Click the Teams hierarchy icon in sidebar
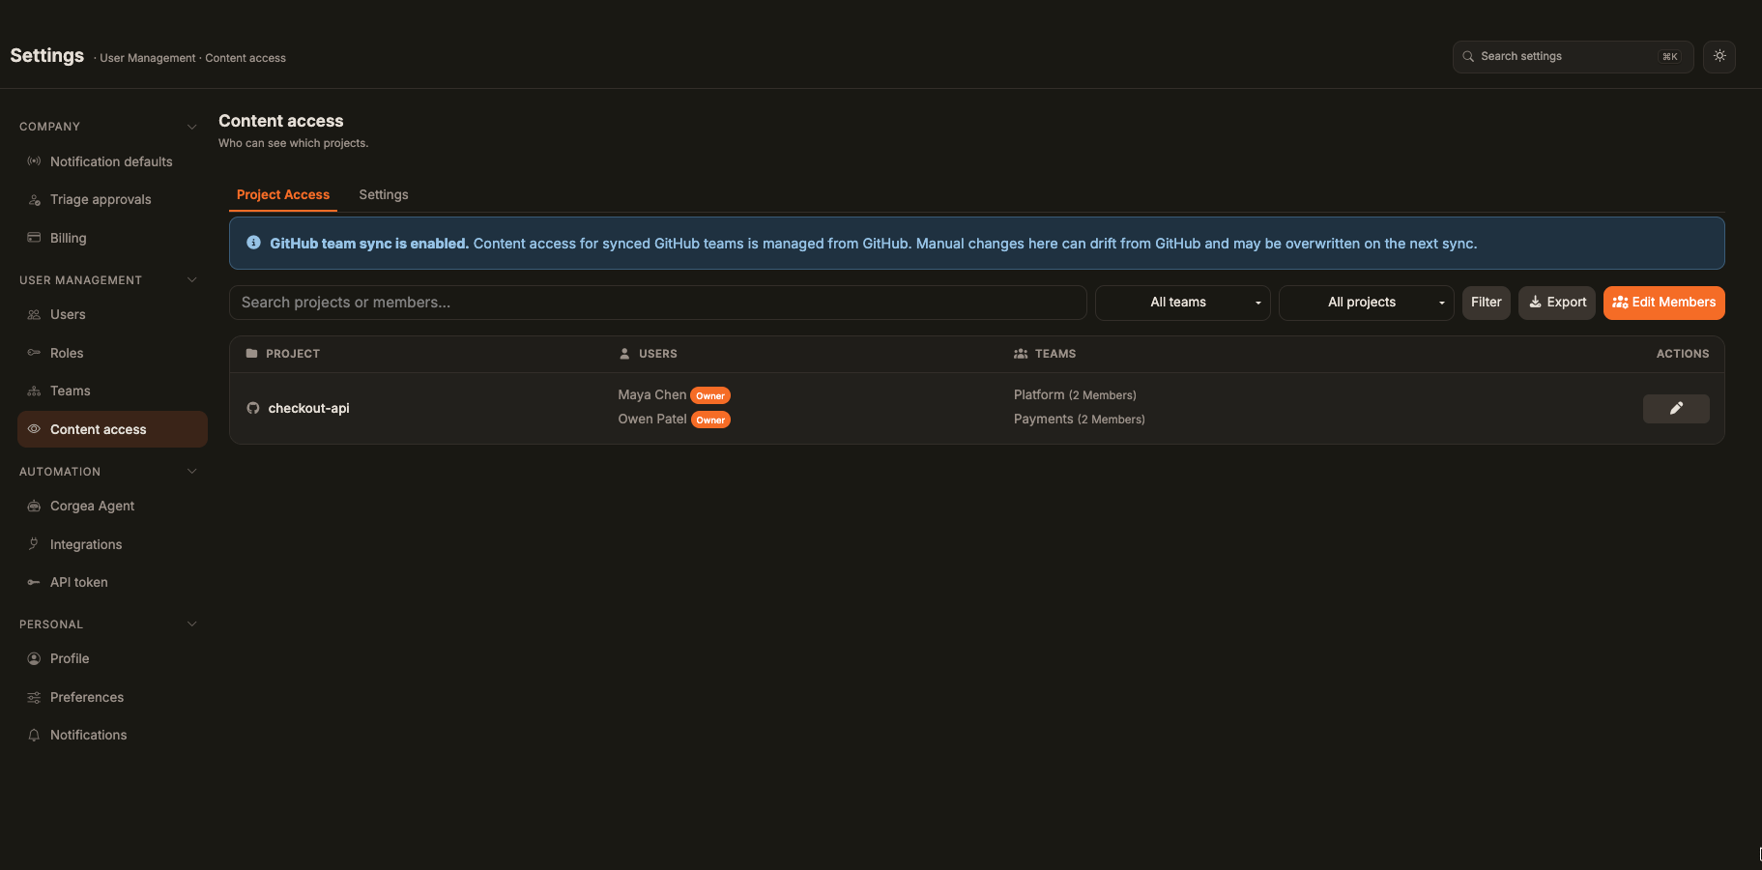This screenshot has height=870, width=1762. pyautogui.click(x=34, y=391)
